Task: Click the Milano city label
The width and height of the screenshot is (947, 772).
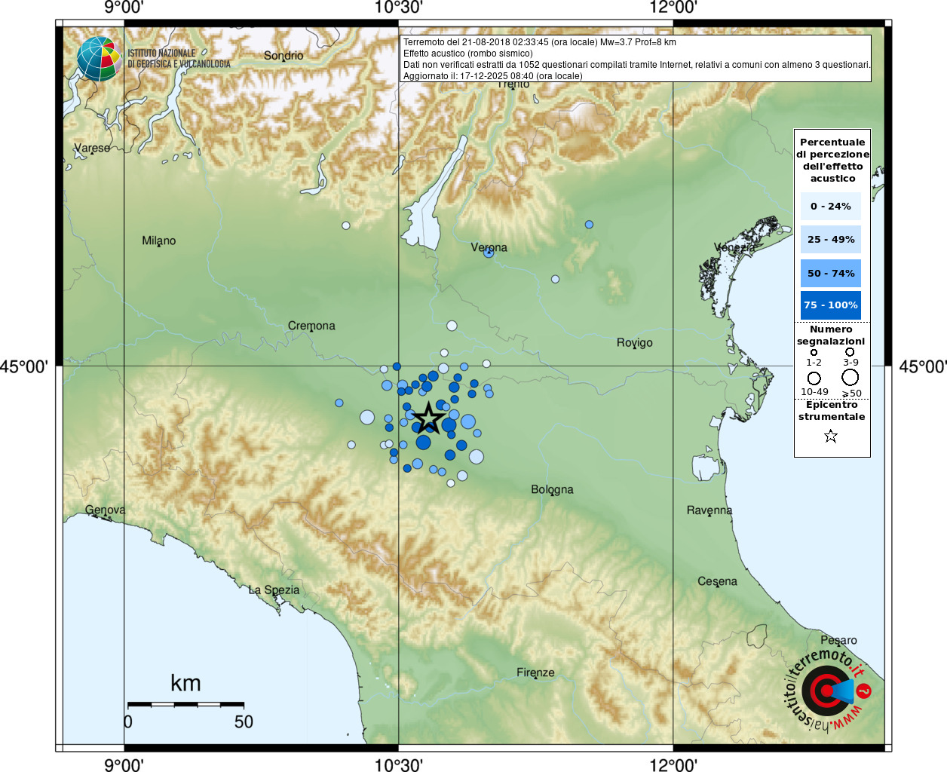Action: click(x=158, y=240)
